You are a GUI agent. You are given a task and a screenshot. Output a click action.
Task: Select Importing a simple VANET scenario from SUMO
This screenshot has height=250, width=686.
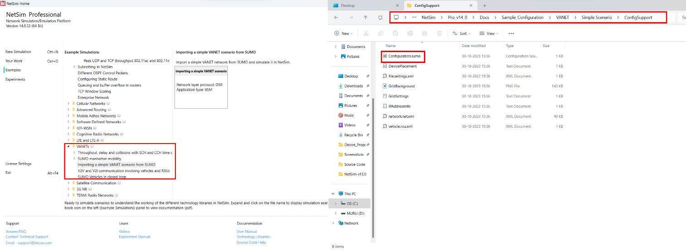(x=117, y=165)
